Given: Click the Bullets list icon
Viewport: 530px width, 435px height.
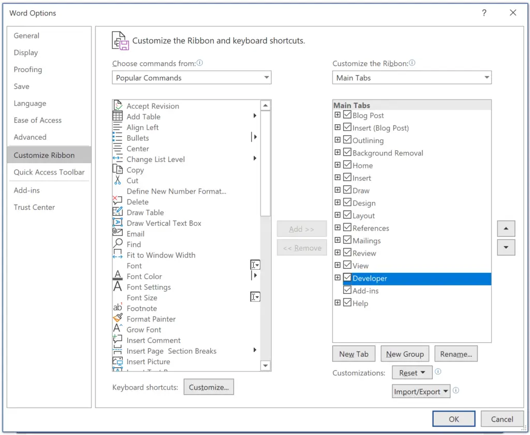Looking at the screenshot, I should [x=118, y=138].
